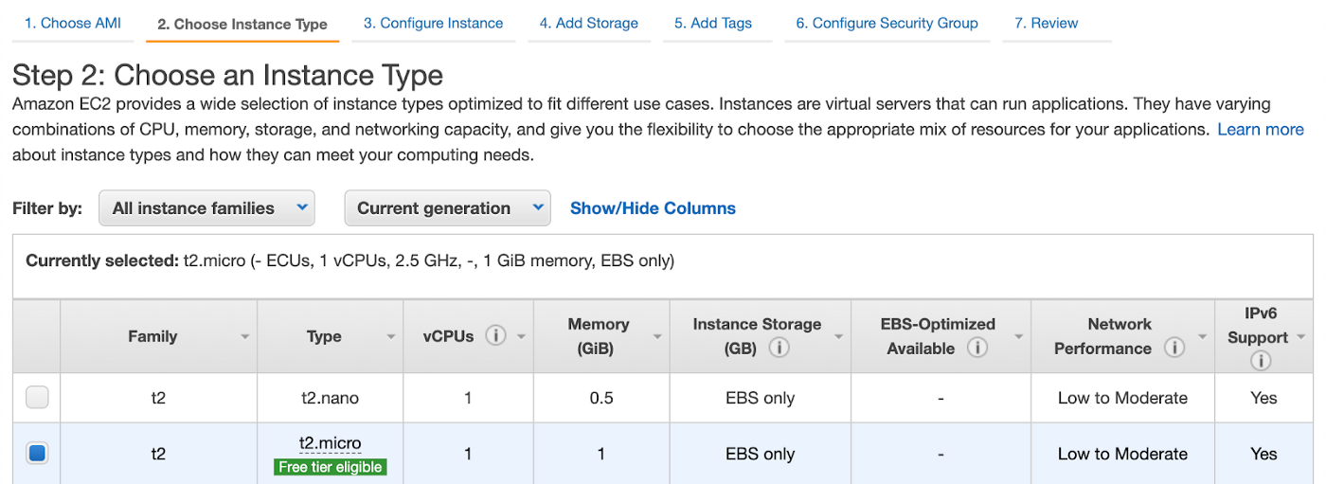Image resolution: width=1326 pixels, height=484 pixels.
Task: Click Memory value 0.5 cell
Action: [x=601, y=398]
